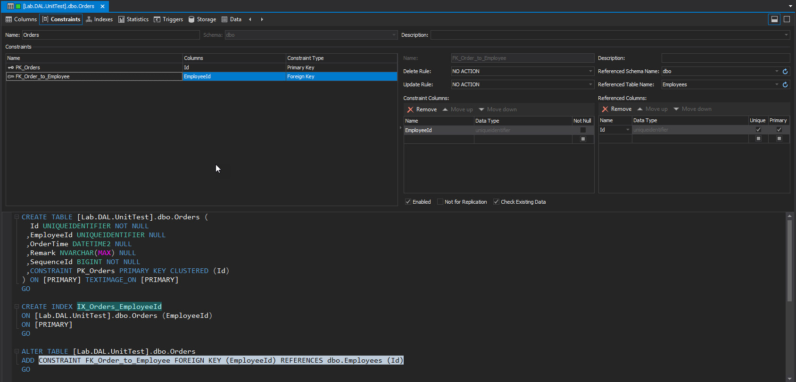Toggle Unique checkbox for referenced Id
This screenshot has width=796, height=382.
758,130
